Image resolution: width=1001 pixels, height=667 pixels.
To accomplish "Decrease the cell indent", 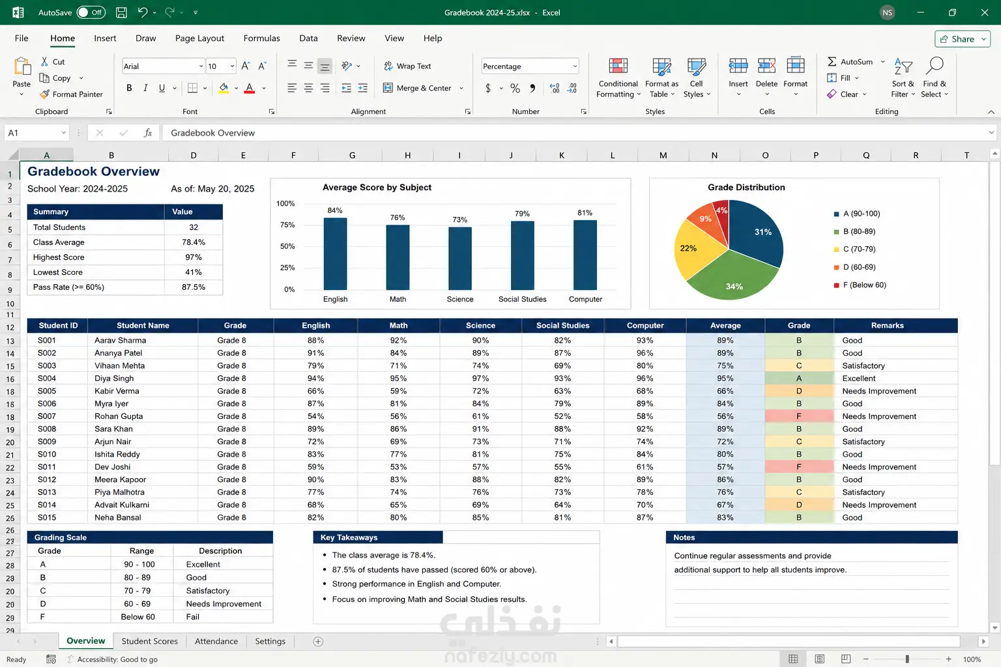I will [346, 88].
